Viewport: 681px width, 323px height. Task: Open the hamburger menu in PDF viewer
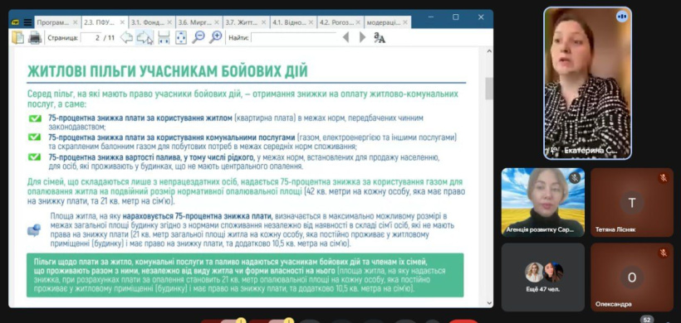(x=27, y=22)
